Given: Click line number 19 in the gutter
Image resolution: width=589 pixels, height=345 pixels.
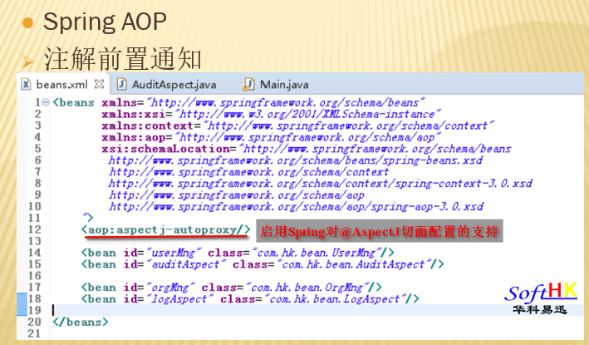Looking at the screenshot, I should (34, 310).
